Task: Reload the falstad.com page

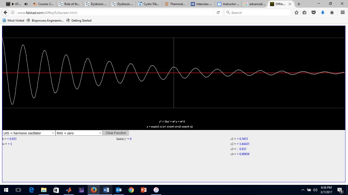Action: [218, 12]
